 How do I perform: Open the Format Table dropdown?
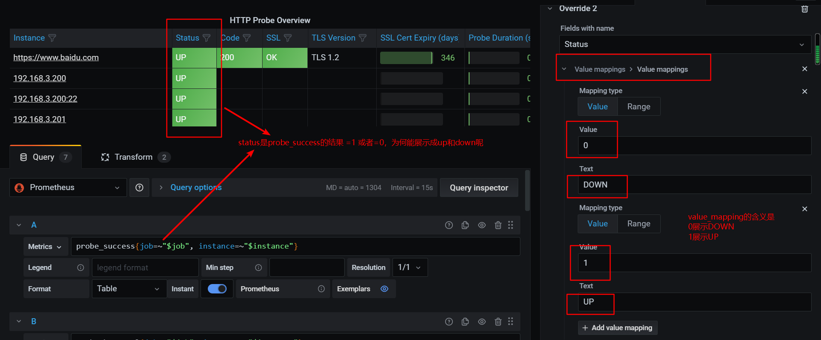[x=129, y=289]
